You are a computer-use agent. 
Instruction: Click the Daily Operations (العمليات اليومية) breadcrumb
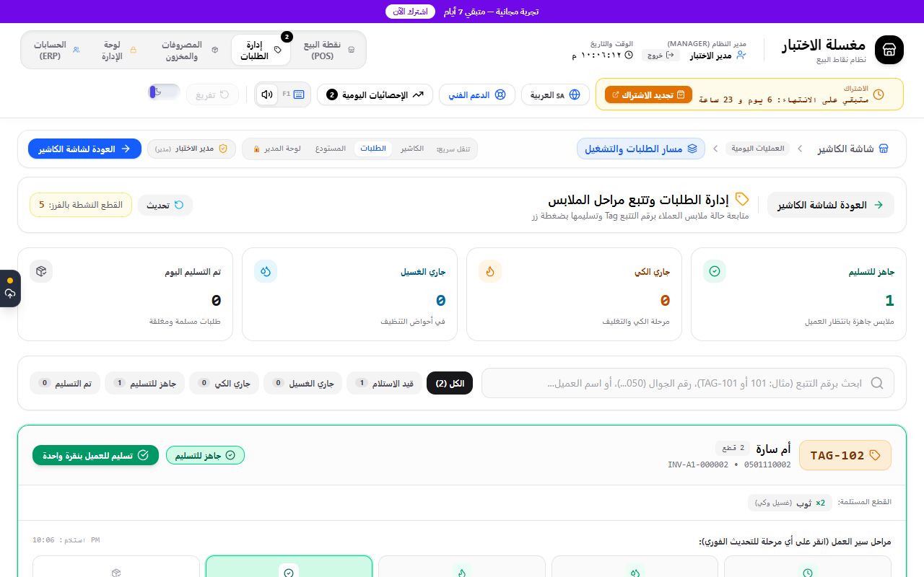pos(758,149)
